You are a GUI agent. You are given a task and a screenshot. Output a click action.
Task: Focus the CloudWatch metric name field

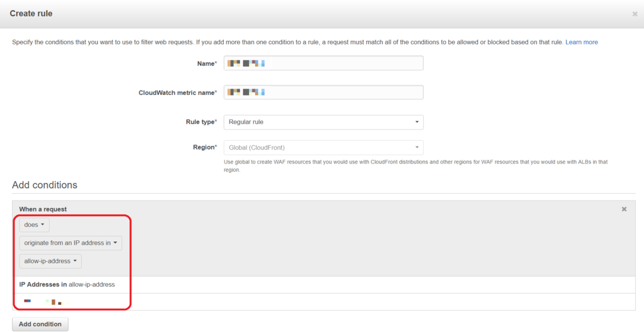(x=323, y=92)
